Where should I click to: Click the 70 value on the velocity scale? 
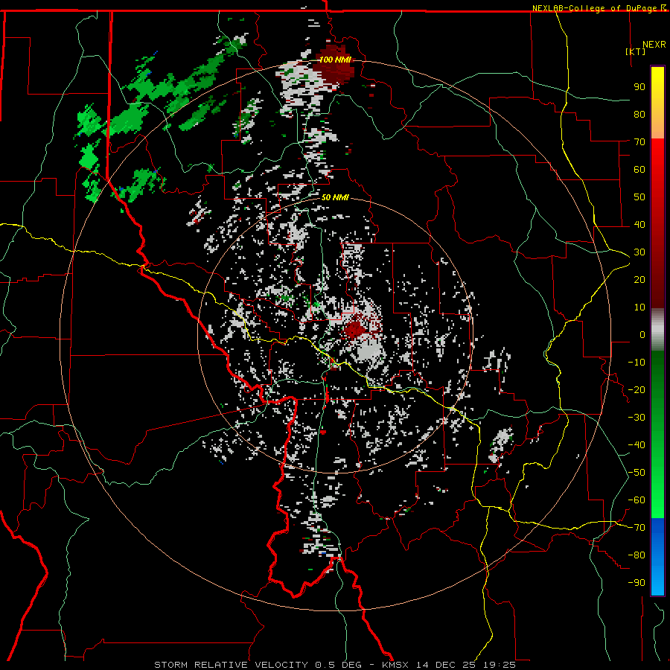click(639, 142)
